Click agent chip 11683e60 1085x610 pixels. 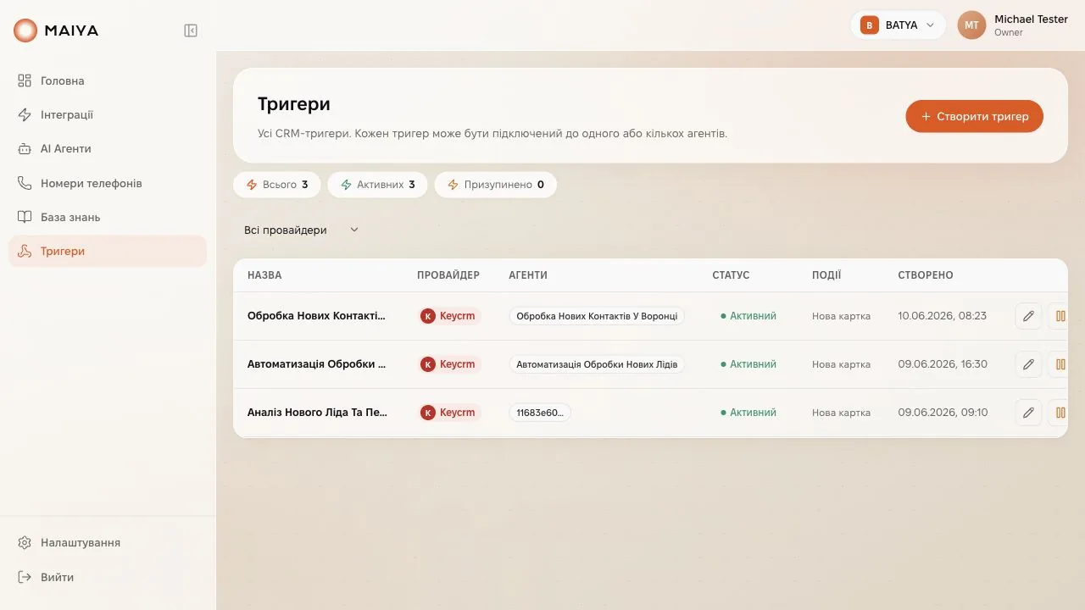540,413
